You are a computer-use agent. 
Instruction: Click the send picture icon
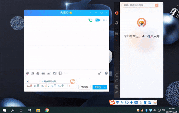[55, 73]
